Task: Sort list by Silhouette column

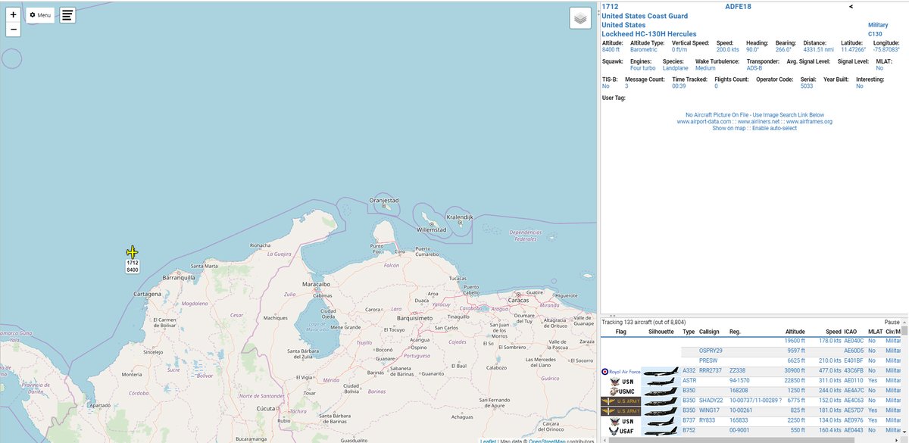Action: (661, 332)
